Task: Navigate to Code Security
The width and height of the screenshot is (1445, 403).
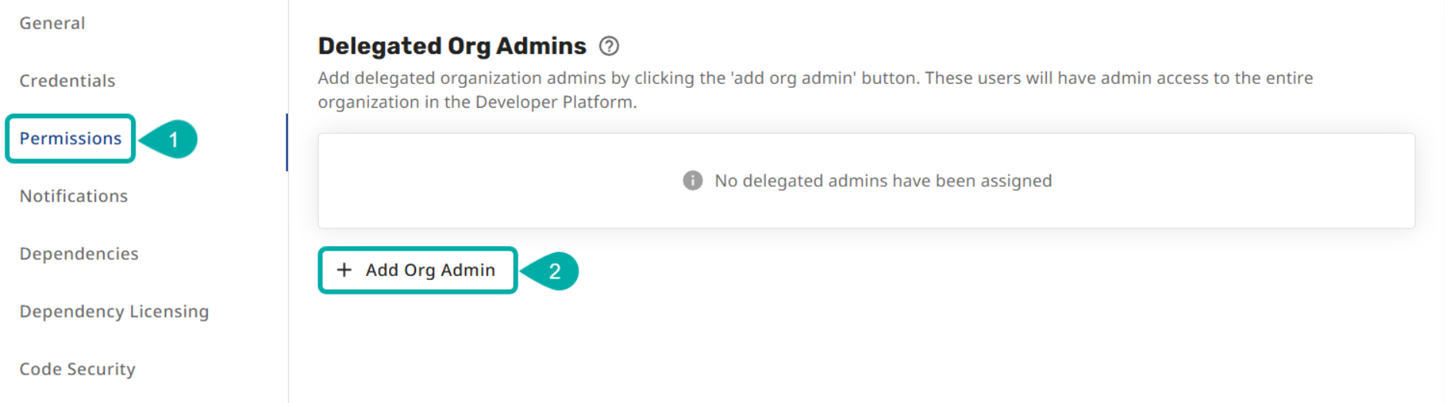Action: click(77, 369)
